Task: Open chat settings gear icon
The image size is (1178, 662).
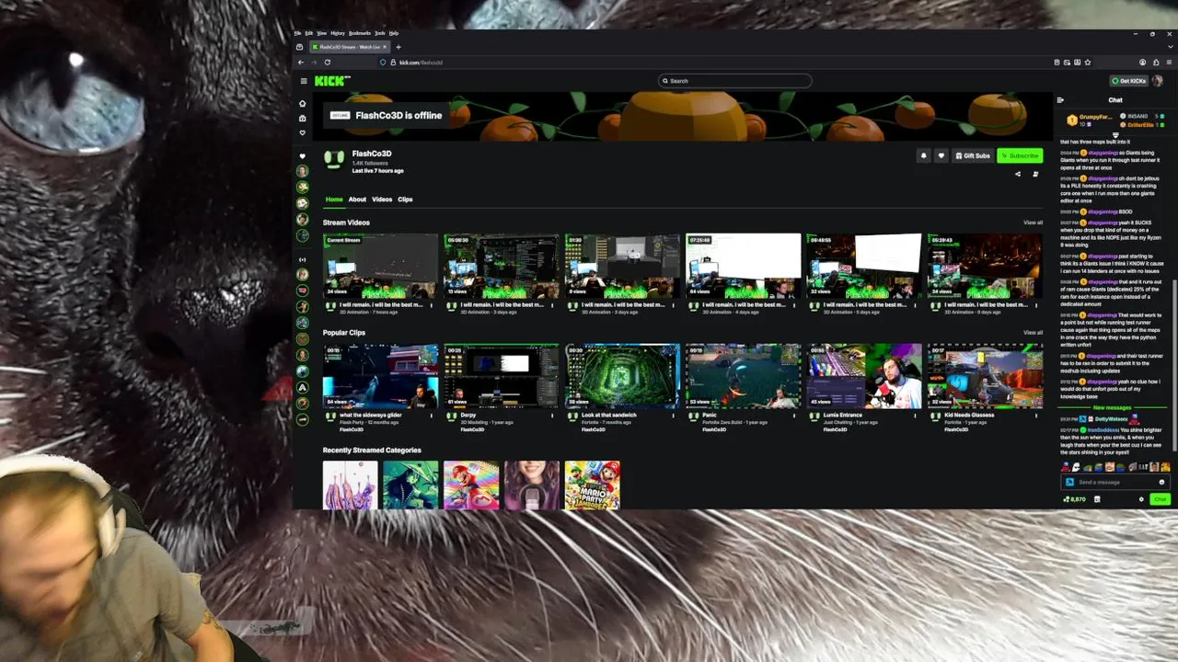Action: 1141,499
